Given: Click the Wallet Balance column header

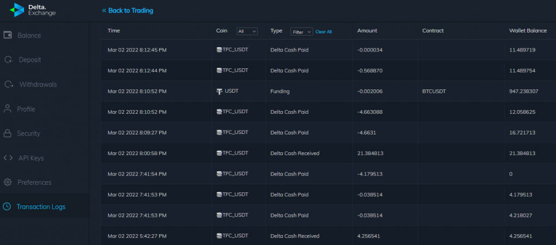Looking at the screenshot, I should coord(527,31).
